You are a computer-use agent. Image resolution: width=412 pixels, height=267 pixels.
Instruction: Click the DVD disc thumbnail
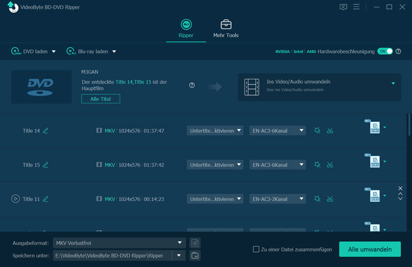coord(41,87)
